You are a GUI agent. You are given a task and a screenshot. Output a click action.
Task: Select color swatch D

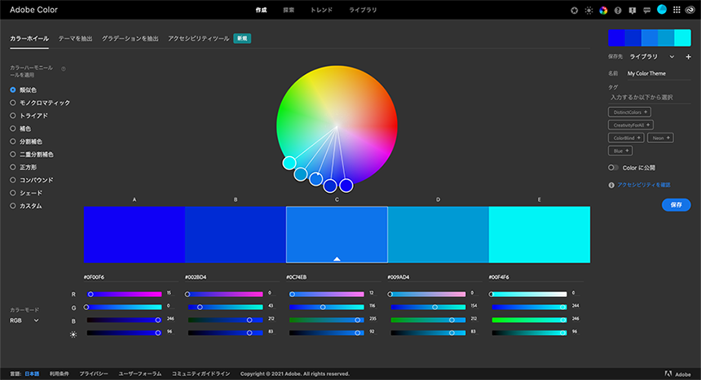(439, 234)
